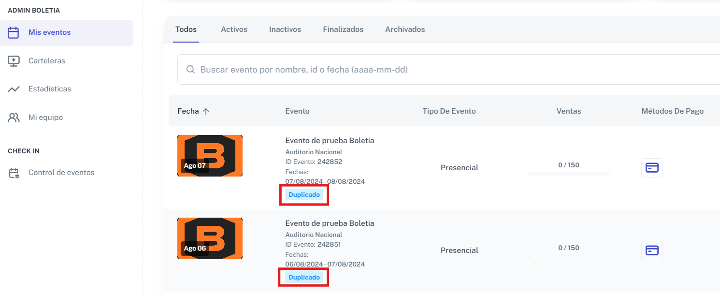Screen dimensions: 720x296
Task: Click the card payment icon for event 242852
Action: pos(652,168)
